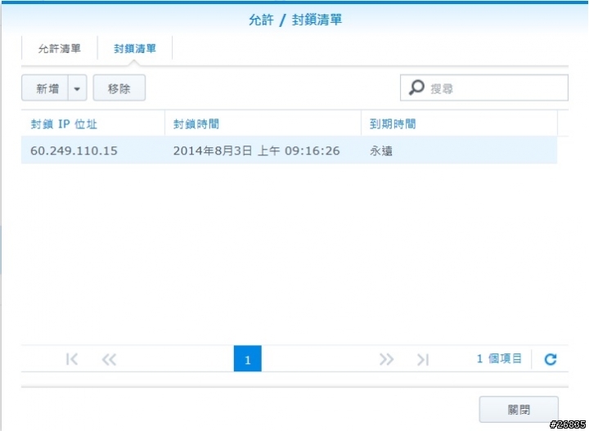The height and width of the screenshot is (431, 589).
Task: Click the 新增 button
Action: click(x=45, y=88)
